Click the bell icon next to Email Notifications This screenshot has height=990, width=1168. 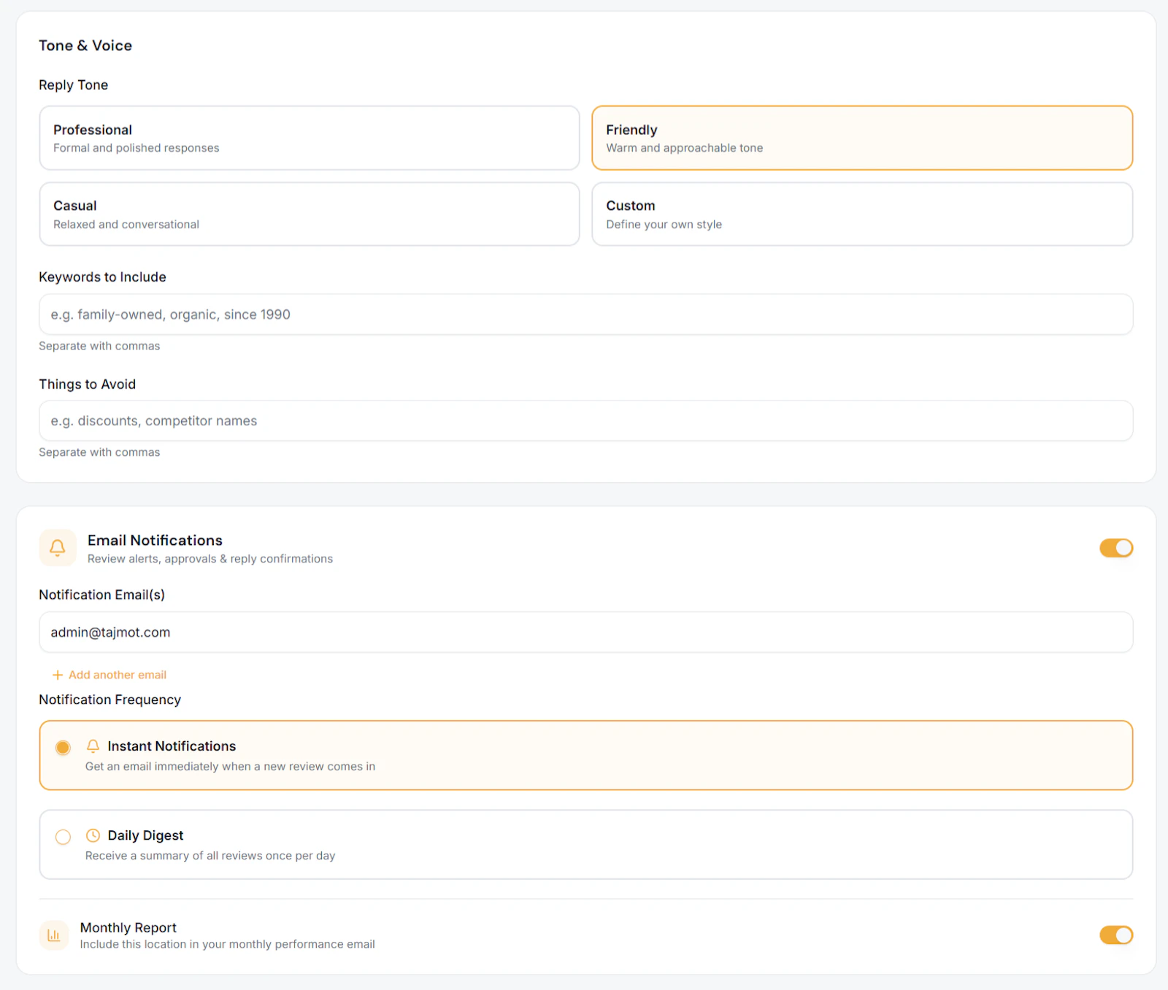tap(57, 548)
